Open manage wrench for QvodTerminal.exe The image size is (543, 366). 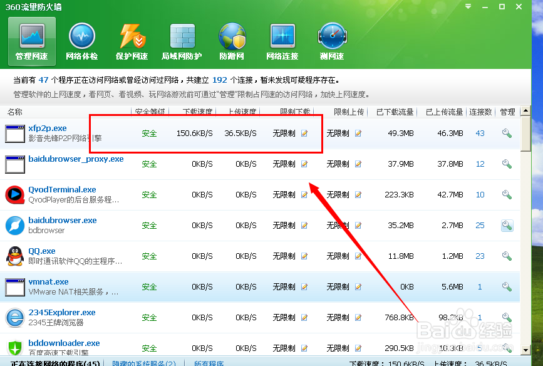coord(507,195)
